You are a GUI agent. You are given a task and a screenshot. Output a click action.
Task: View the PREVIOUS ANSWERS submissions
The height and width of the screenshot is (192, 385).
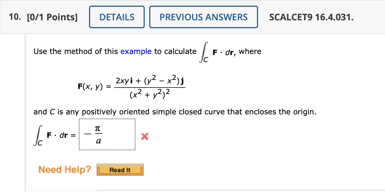(x=204, y=17)
